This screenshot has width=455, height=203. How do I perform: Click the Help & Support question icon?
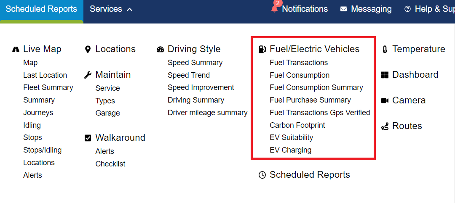point(408,9)
